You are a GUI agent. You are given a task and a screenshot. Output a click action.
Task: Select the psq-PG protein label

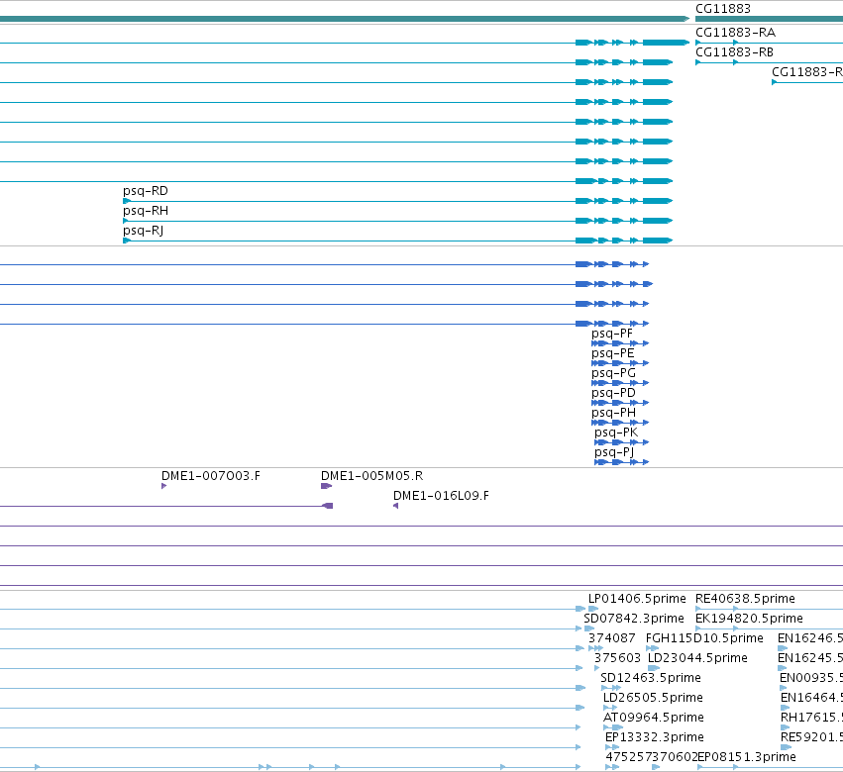tap(613, 373)
